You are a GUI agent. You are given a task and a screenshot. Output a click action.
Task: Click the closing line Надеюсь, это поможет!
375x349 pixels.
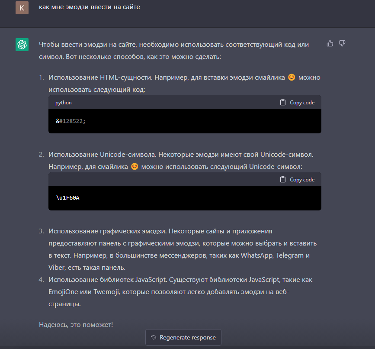(x=76, y=324)
